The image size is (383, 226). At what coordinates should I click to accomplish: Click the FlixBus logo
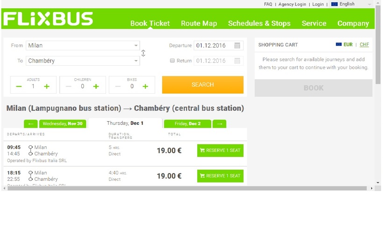click(48, 19)
